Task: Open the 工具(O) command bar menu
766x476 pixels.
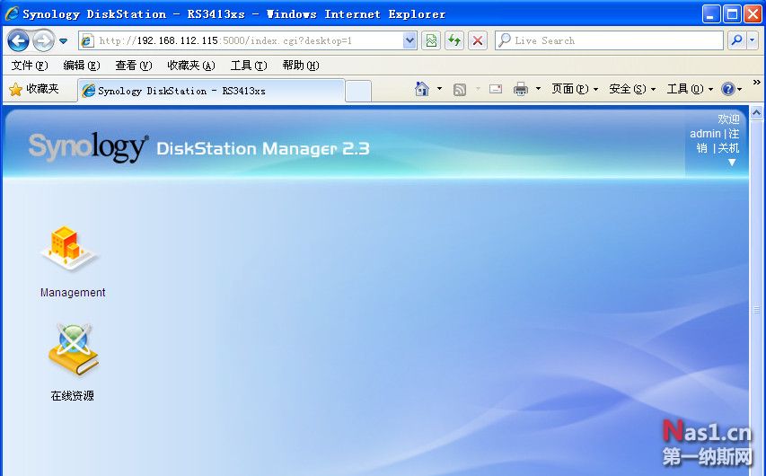Action: (x=690, y=89)
